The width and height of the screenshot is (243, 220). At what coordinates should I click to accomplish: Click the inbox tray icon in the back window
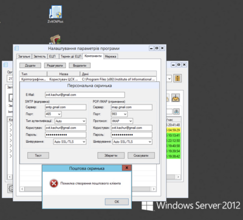(x=176, y=98)
